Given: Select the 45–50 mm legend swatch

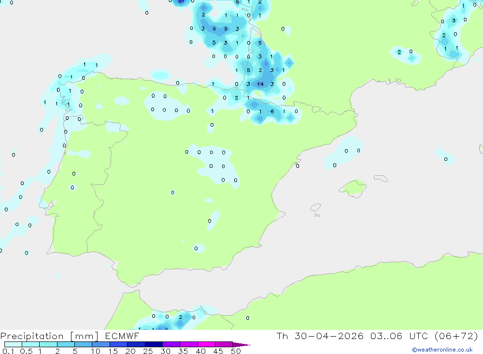Looking at the screenshot, I should pos(224,344).
